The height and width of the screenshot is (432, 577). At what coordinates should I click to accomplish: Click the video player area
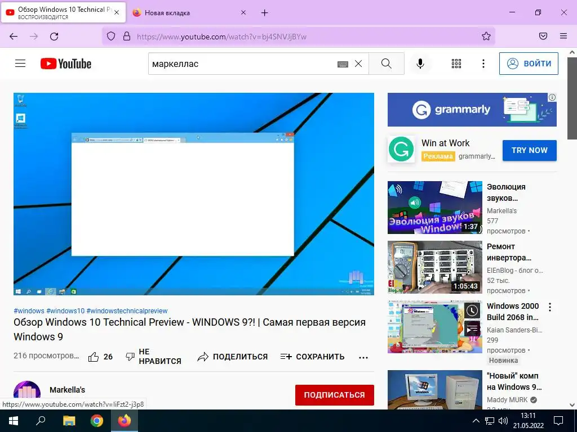pyautogui.click(x=194, y=193)
